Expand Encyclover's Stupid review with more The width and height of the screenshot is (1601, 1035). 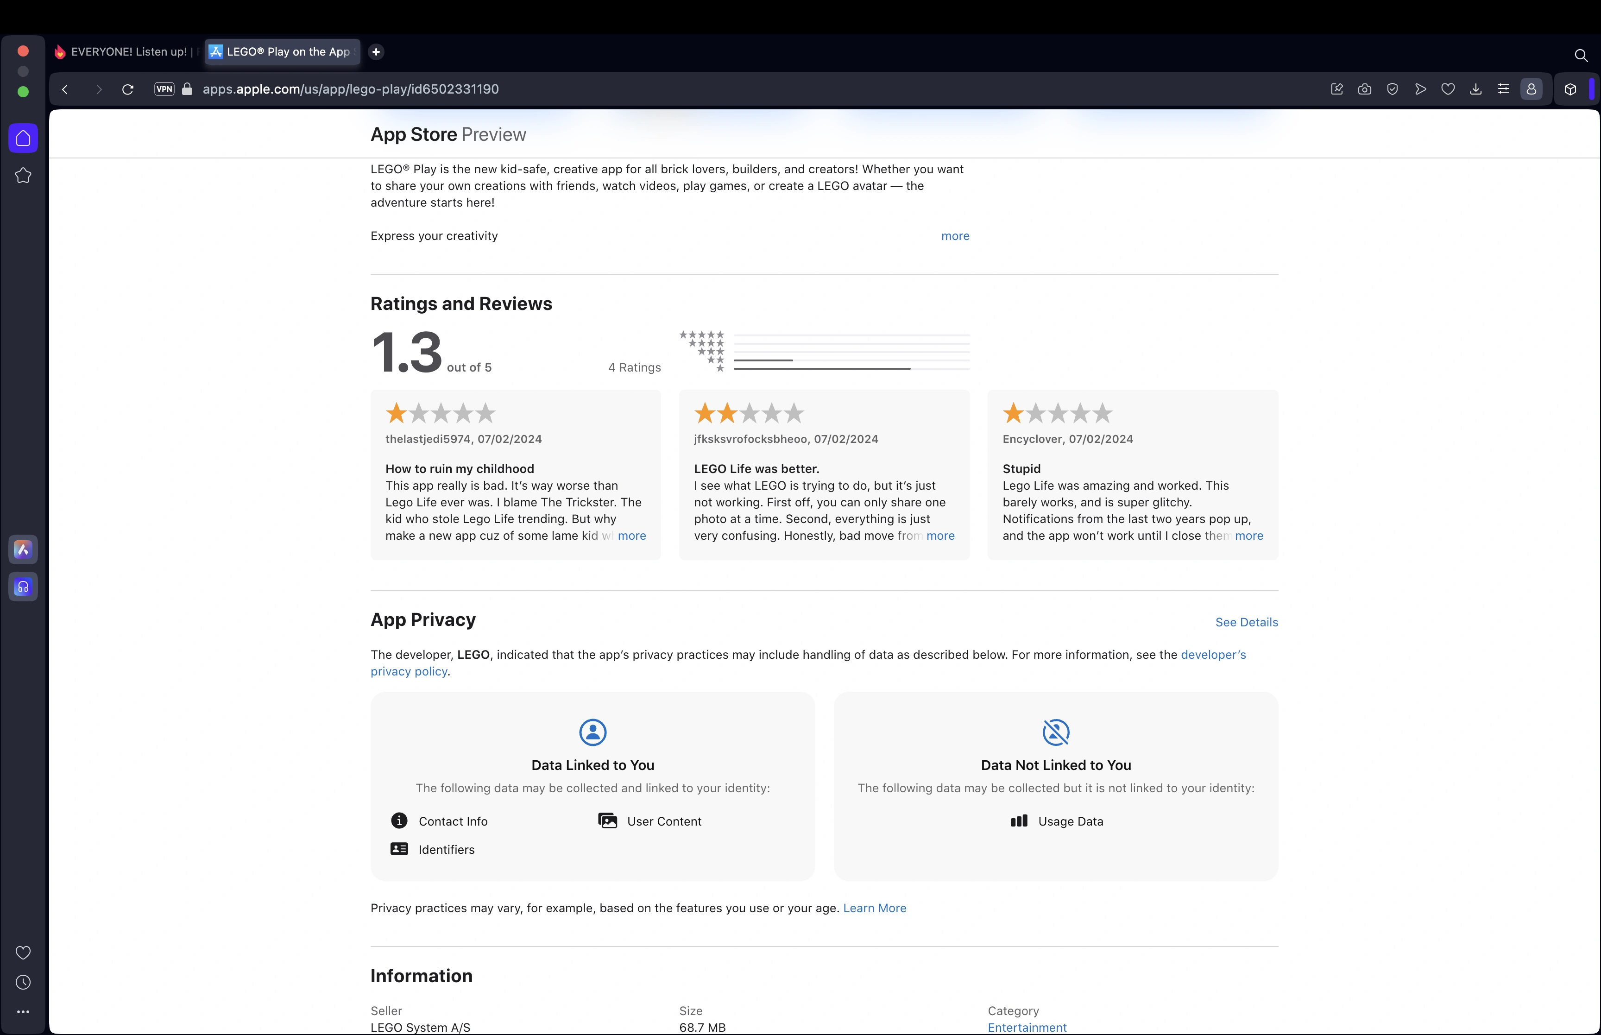pyautogui.click(x=1248, y=536)
